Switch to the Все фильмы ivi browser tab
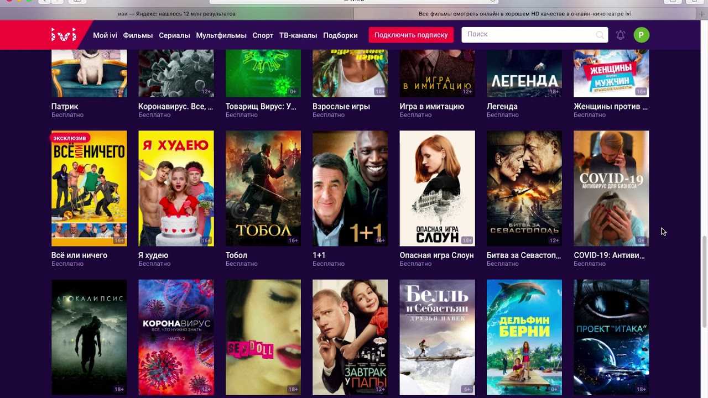 point(524,14)
